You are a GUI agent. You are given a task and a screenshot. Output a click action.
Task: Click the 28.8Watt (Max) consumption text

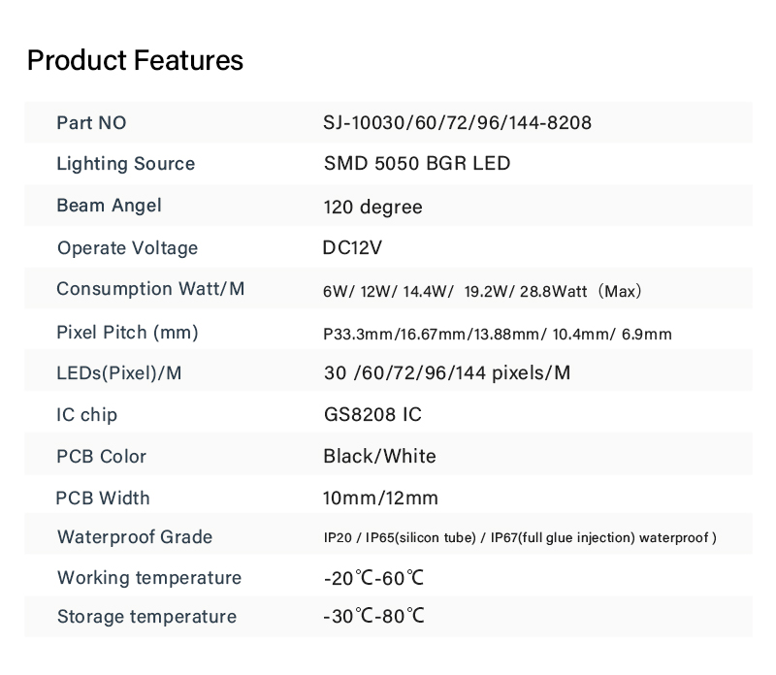pyautogui.click(x=580, y=291)
